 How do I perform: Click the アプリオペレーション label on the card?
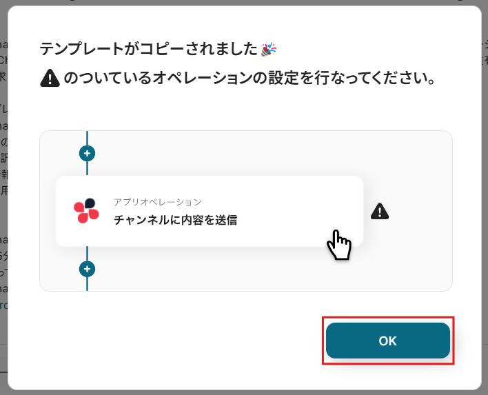tap(158, 202)
